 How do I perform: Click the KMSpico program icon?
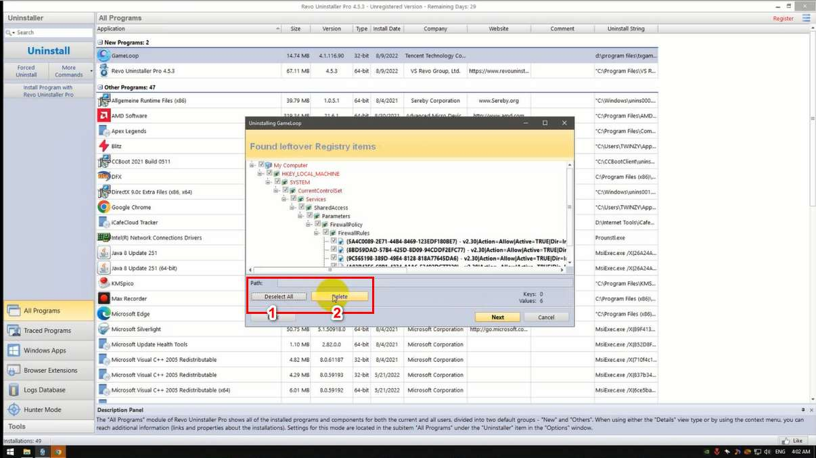[x=104, y=283]
